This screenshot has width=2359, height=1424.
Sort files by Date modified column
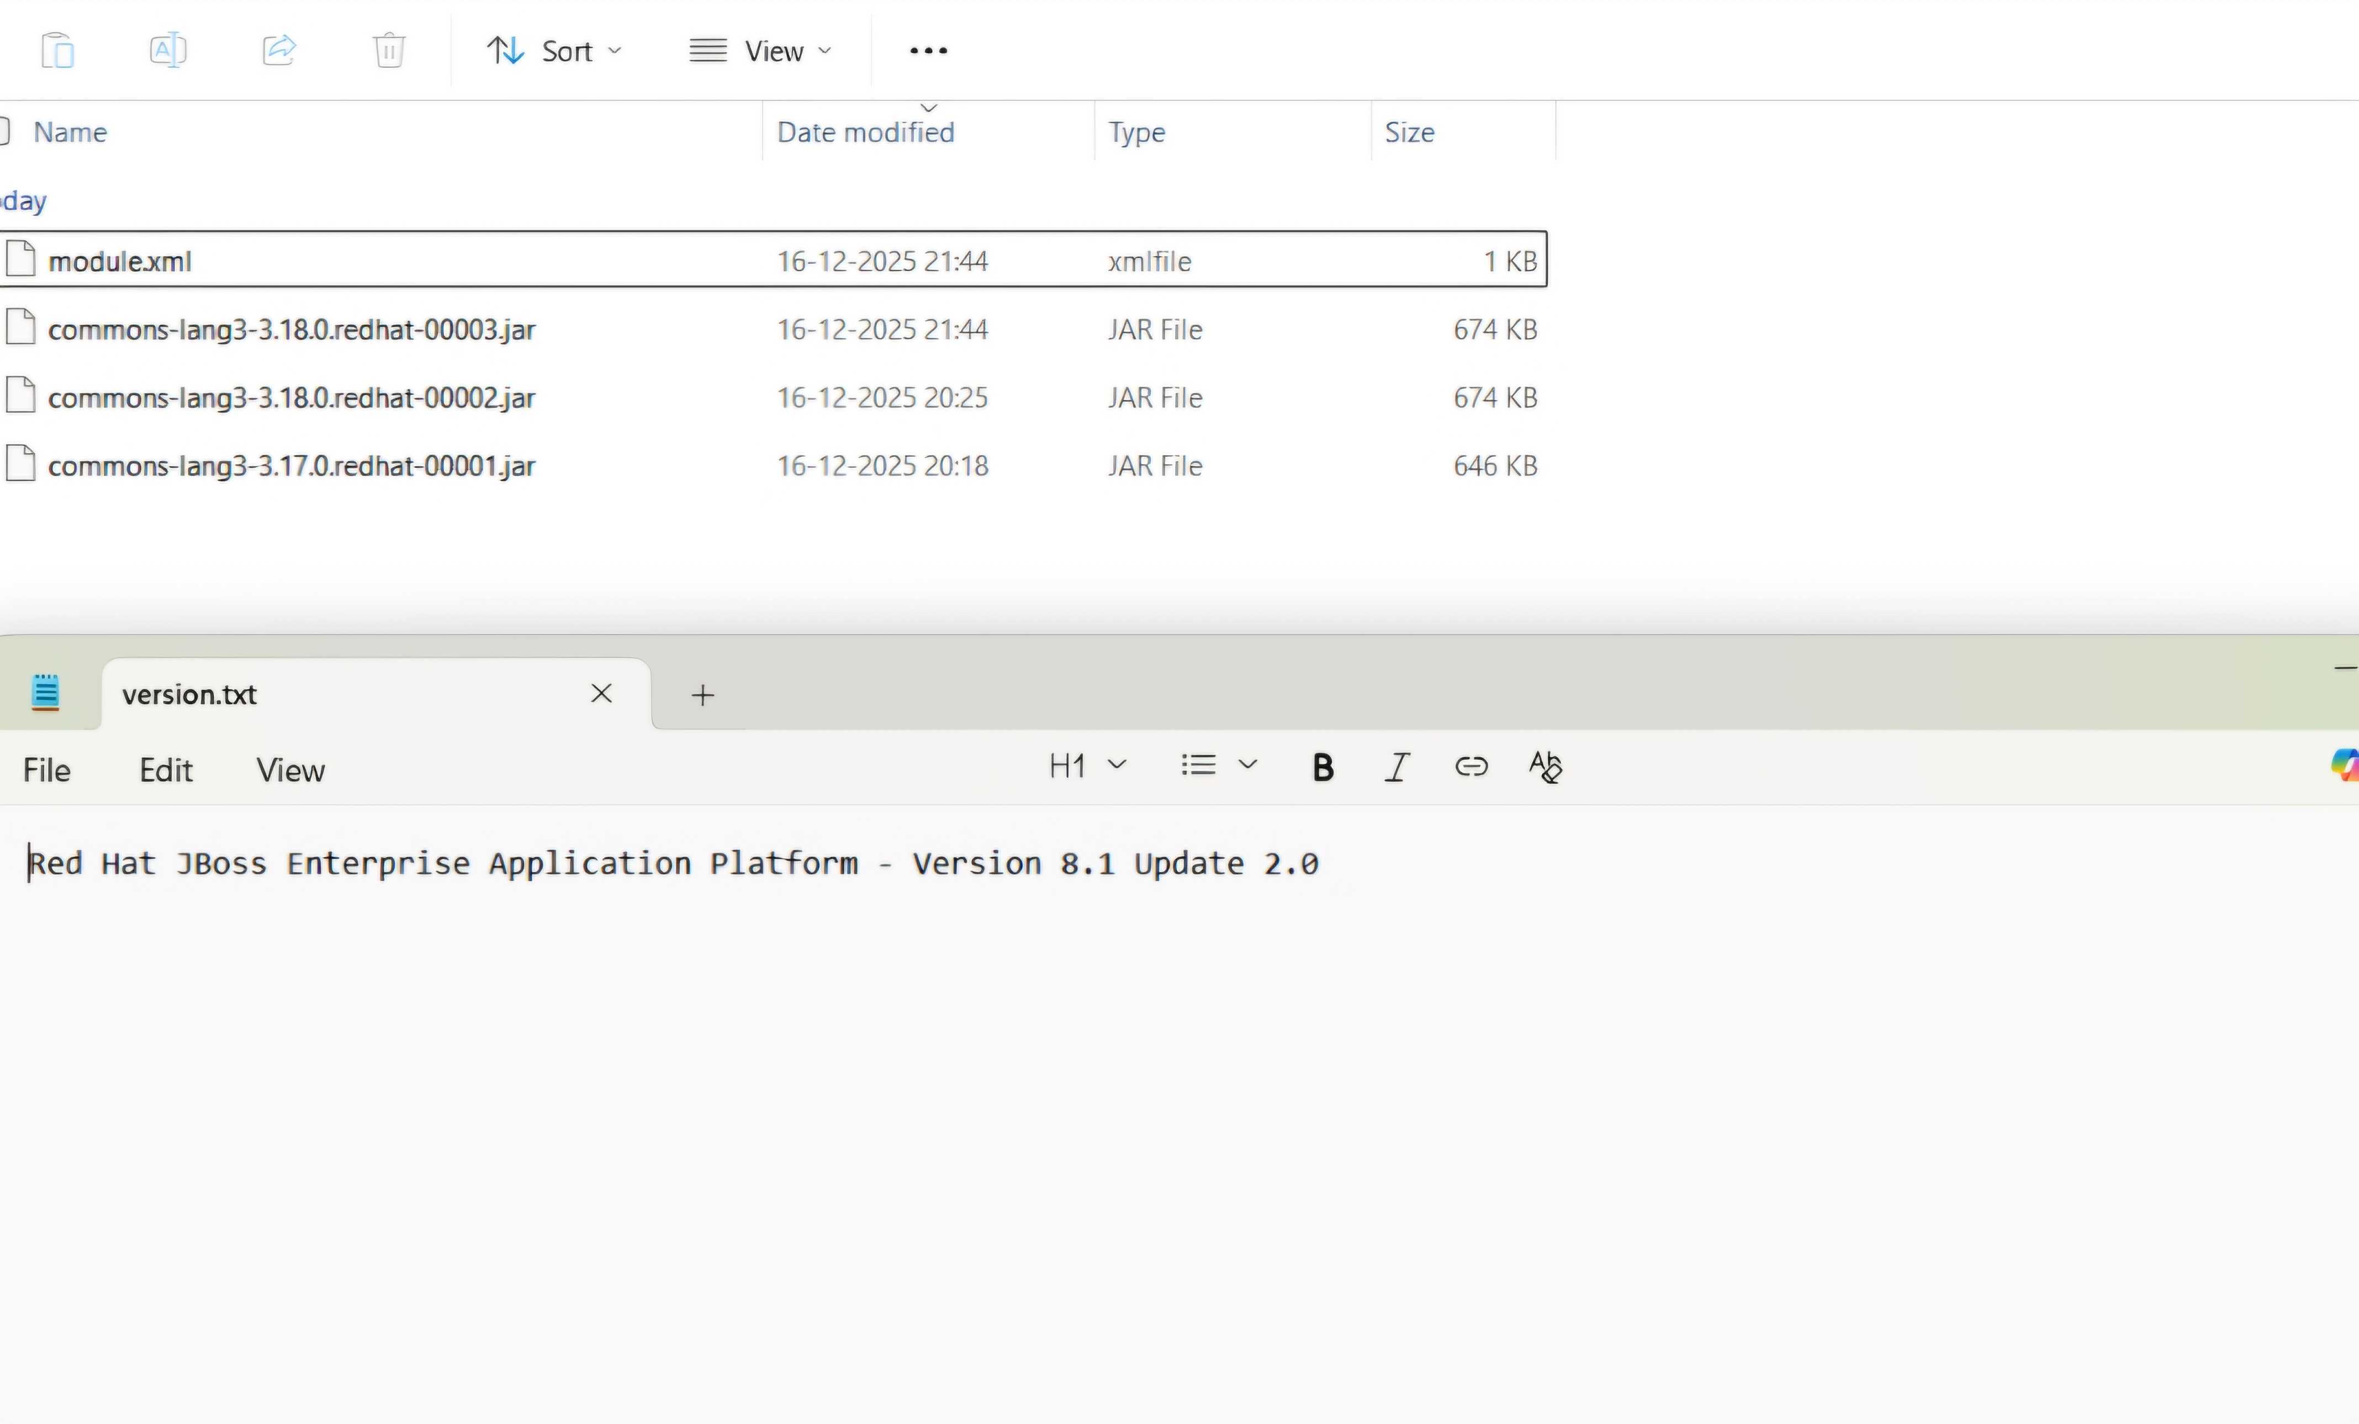[865, 132]
